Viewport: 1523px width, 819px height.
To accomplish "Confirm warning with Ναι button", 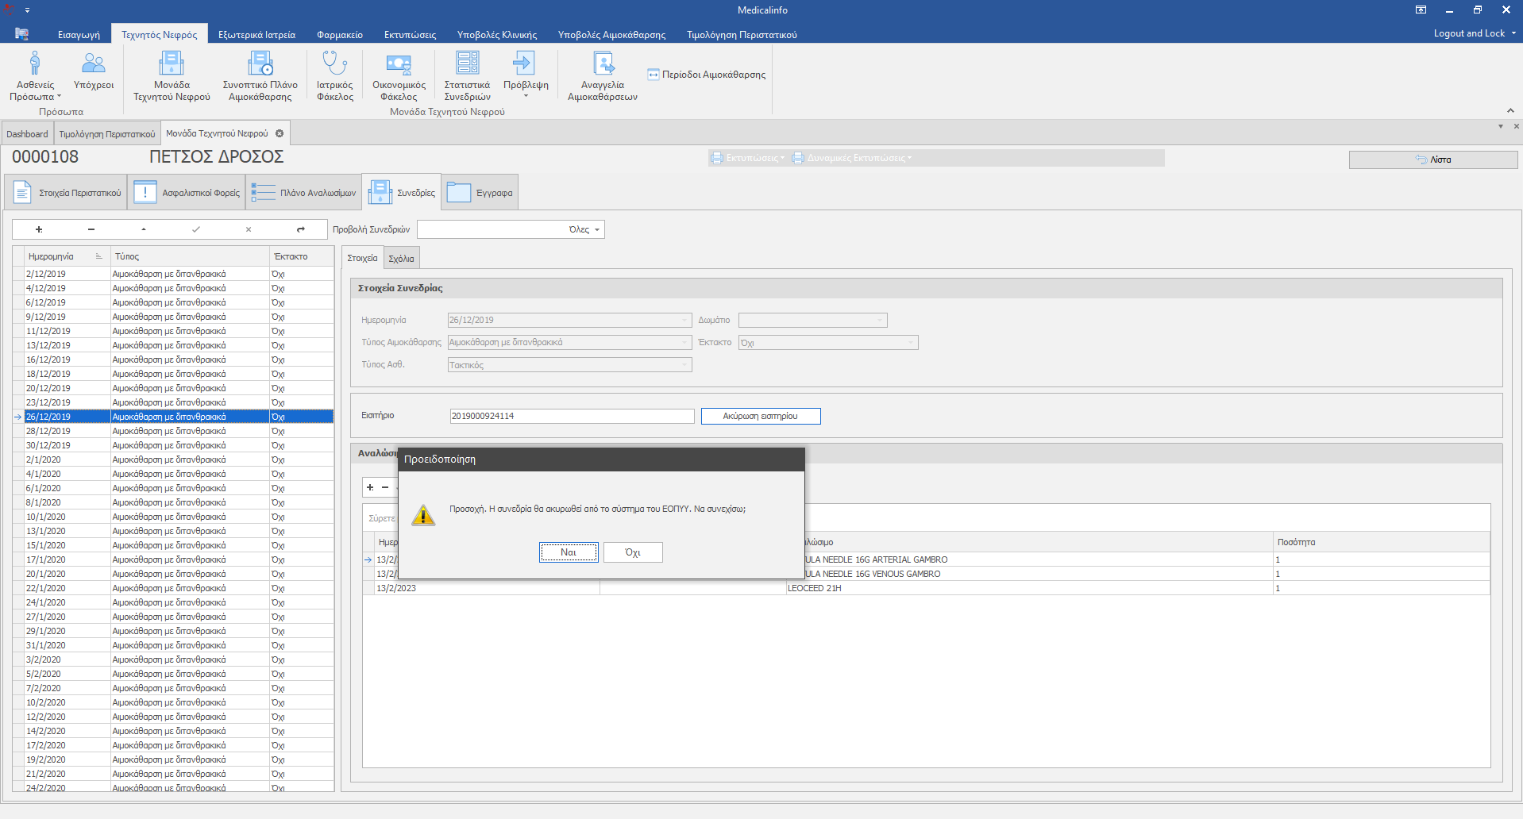I will [569, 552].
